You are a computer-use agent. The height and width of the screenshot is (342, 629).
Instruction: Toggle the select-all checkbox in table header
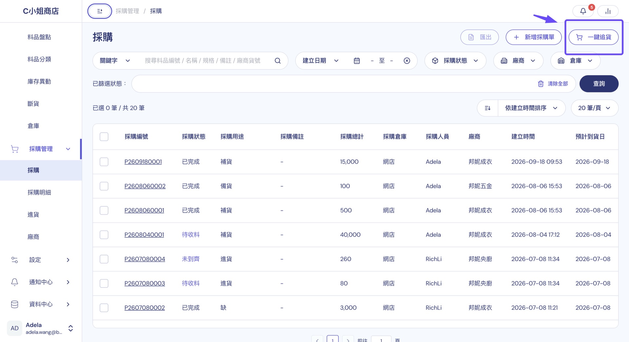click(x=104, y=137)
